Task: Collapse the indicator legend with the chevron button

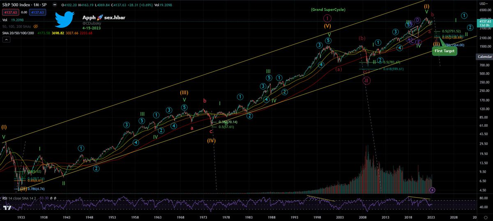Action: click(x=6, y=40)
